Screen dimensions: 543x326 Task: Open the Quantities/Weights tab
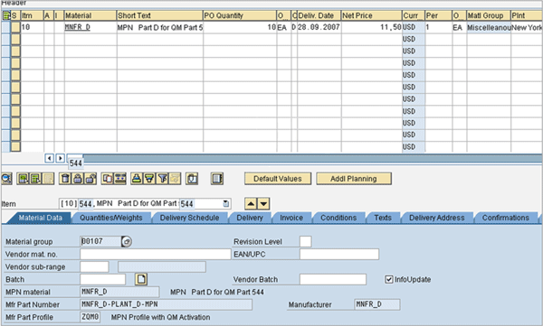click(x=110, y=218)
